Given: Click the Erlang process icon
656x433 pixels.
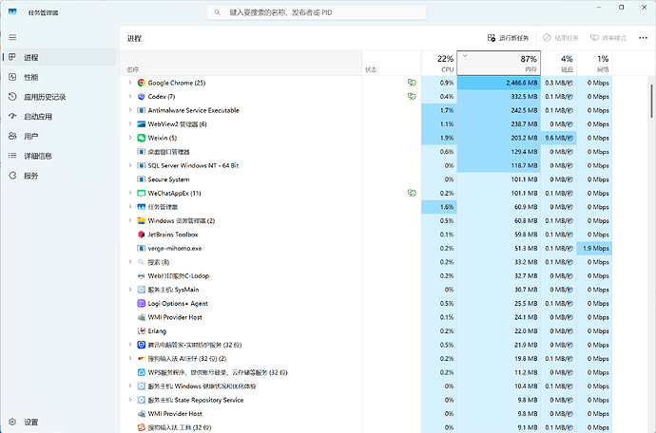Looking at the screenshot, I should pyautogui.click(x=142, y=331).
